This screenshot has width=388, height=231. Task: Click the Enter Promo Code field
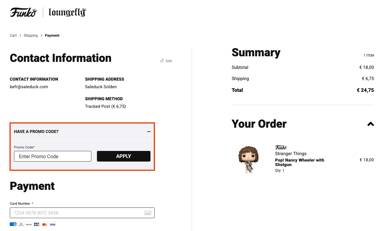53,156
